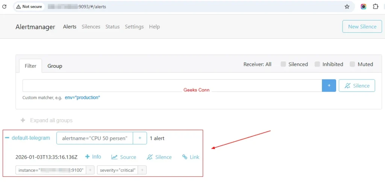The width and height of the screenshot is (385, 182).
Task: Click the address bar URL ending in 9093/#/alerts
Action: tap(77, 7)
